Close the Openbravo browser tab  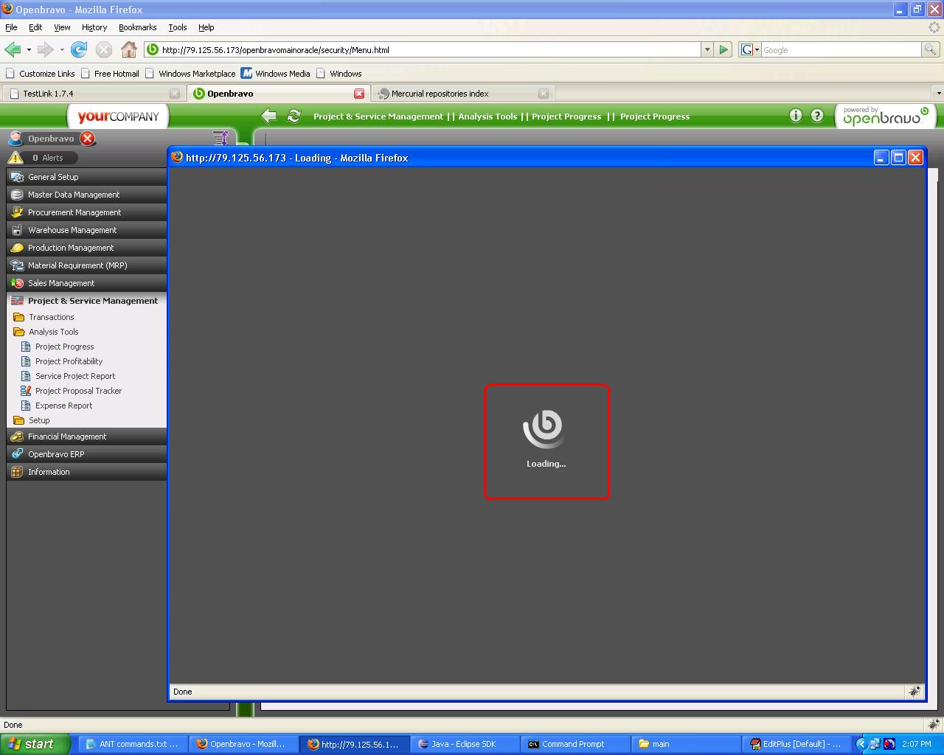click(x=359, y=94)
